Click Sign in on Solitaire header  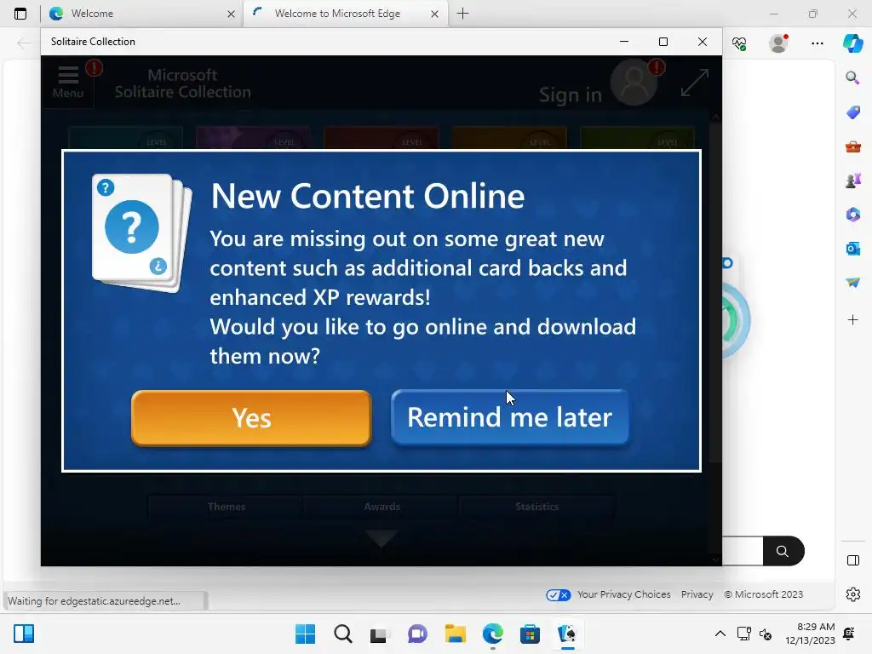click(570, 95)
